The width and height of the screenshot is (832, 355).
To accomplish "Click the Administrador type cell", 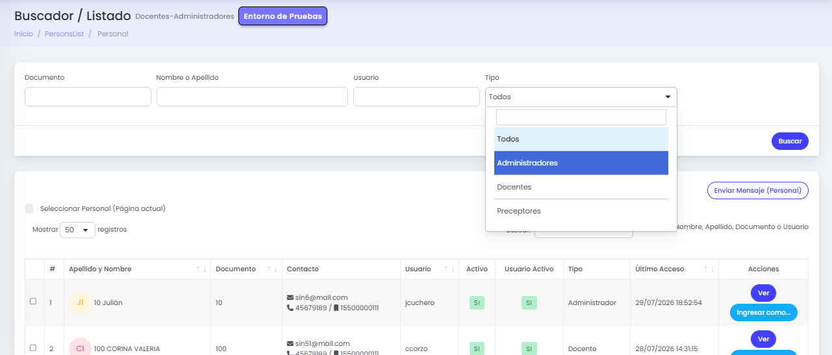I will 592,302.
